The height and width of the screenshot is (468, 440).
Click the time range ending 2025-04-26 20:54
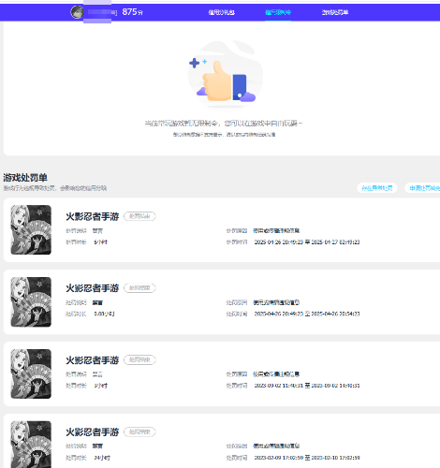(307, 314)
